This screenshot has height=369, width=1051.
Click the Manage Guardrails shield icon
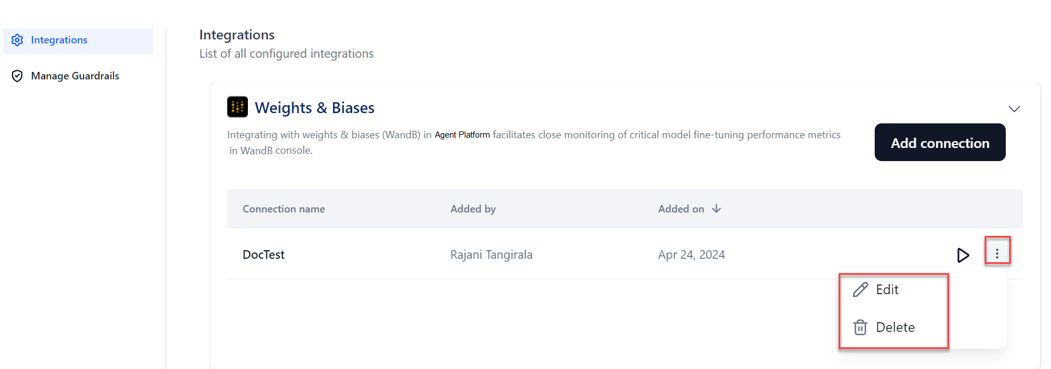click(x=17, y=76)
